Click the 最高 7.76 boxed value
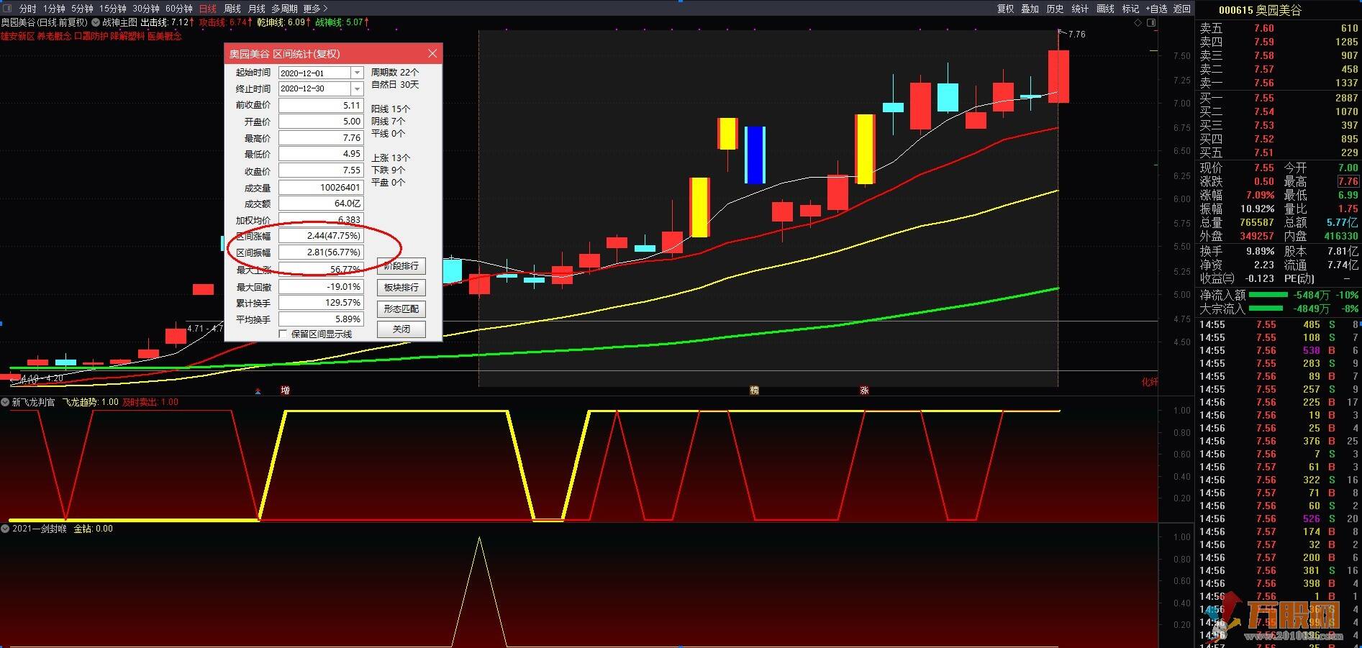Viewport: 1362px width, 648px height. click(1348, 181)
